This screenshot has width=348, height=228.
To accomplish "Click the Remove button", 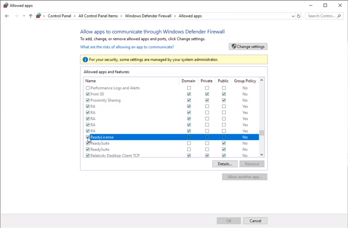I will (252, 164).
